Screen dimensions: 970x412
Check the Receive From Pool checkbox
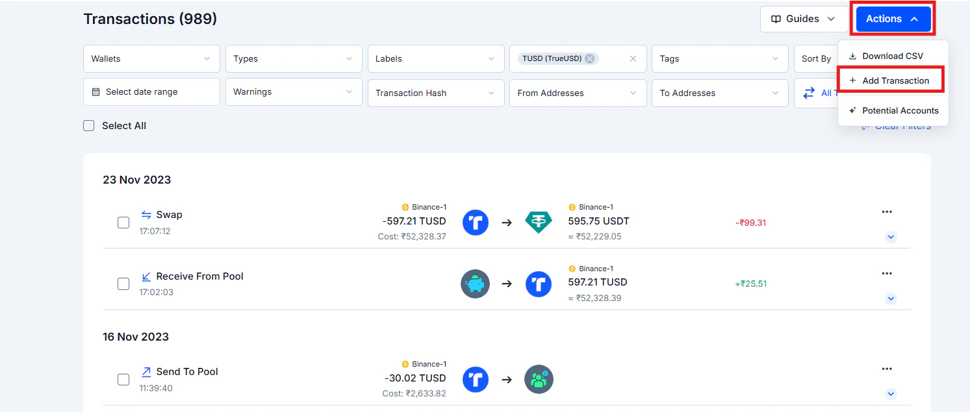[123, 284]
